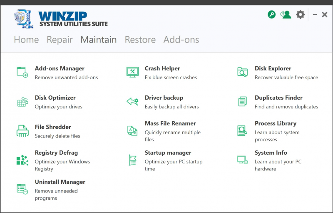333x213 pixels.
Task: Click the Registry Defrag blocks icon
Action: tap(22, 160)
